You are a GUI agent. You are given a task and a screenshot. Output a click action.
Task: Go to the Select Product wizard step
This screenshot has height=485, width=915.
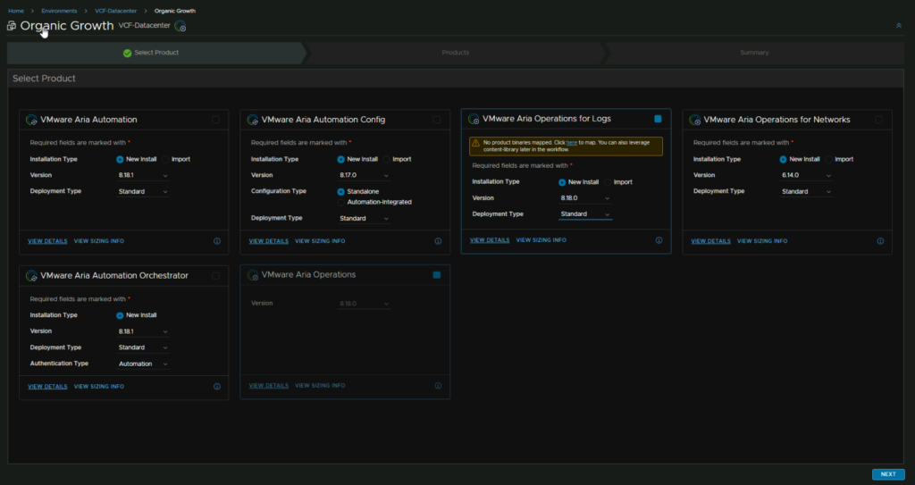[x=156, y=53]
